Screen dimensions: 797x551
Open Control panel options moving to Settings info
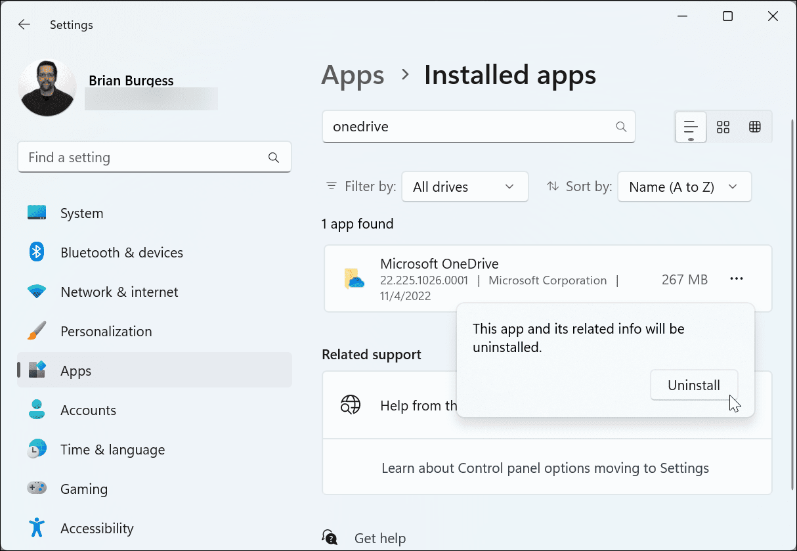pos(545,468)
